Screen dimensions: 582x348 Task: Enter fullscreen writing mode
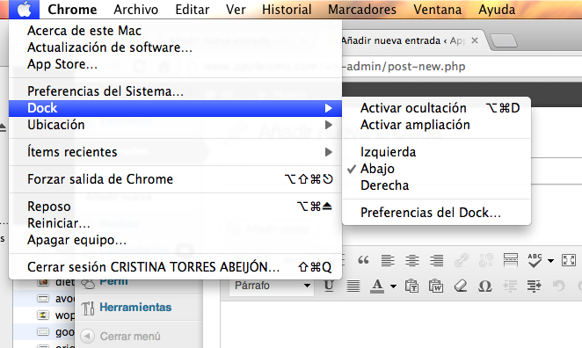coord(569,260)
